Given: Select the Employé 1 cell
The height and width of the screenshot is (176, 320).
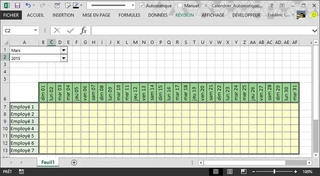Looking at the screenshot, I should [x=24, y=107].
